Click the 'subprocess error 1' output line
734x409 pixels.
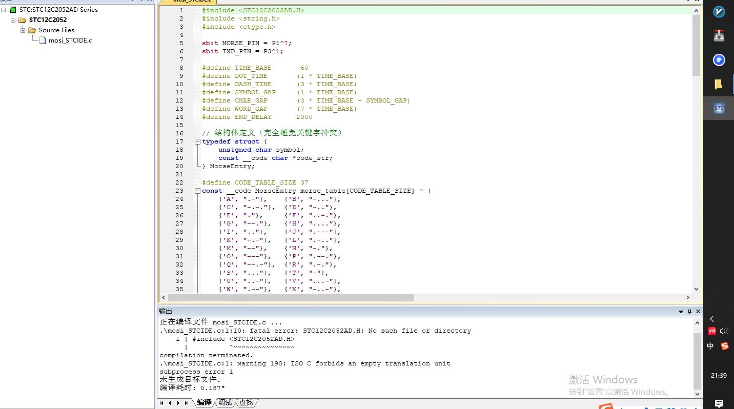(196, 372)
